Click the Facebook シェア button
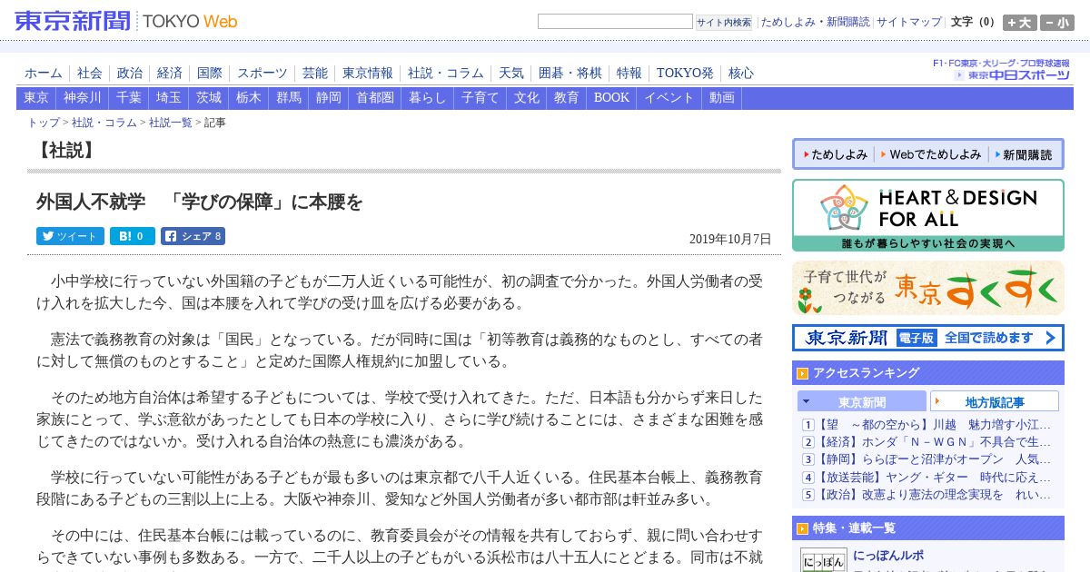 pos(193,236)
